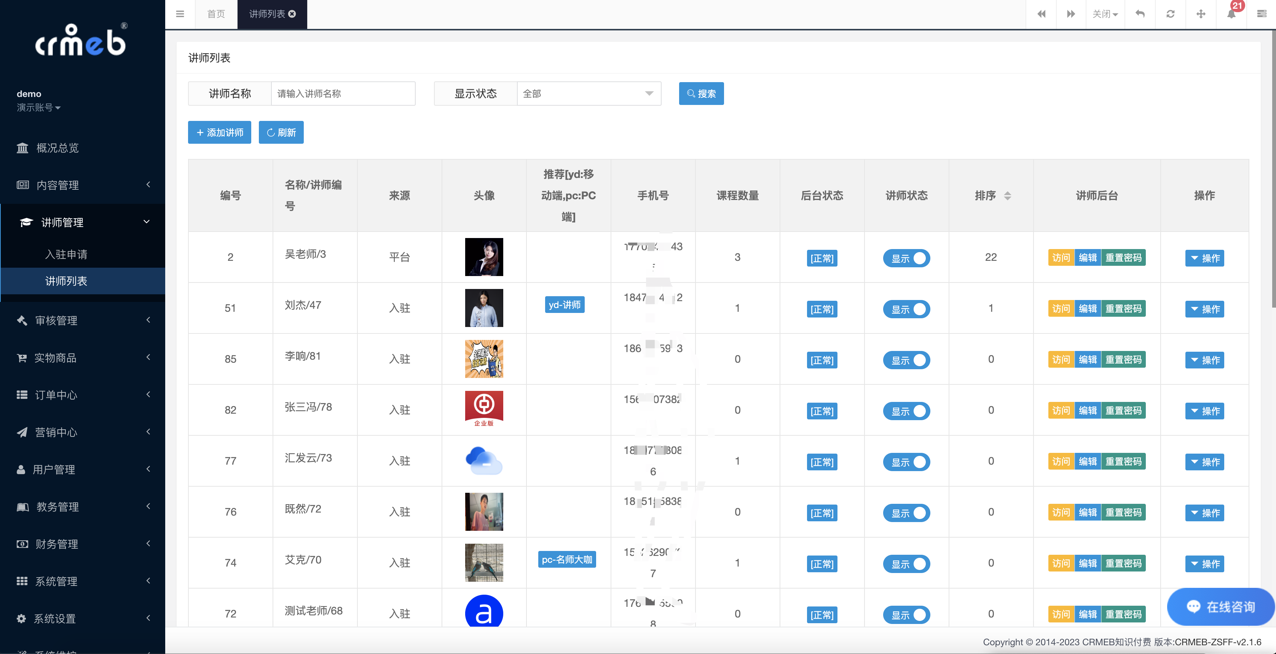Image resolution: width=1276 pixels, height=654 pixels.
Task: Click the 系统管理 grid icon
Action: 22,581
